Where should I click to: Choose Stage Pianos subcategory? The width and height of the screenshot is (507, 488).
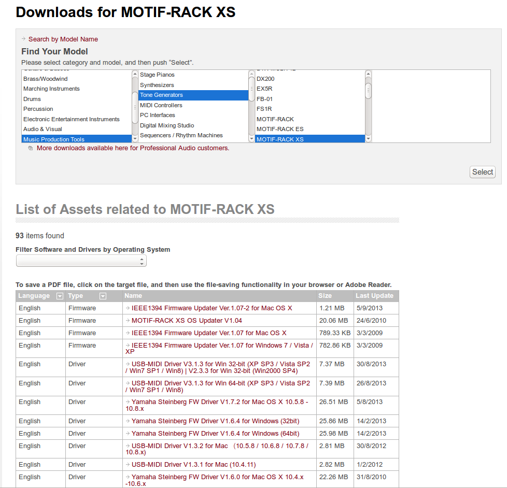193,75
